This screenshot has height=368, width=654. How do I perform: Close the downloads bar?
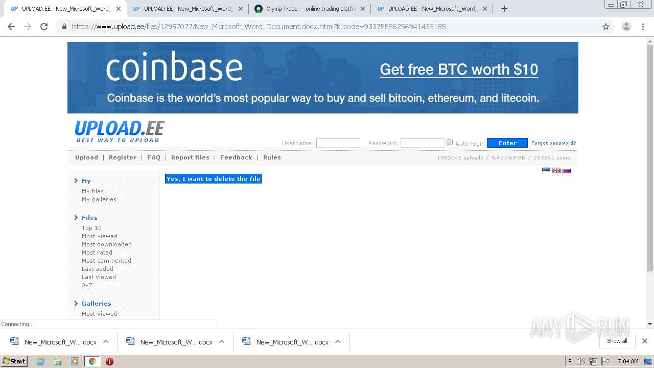(645, 341)
